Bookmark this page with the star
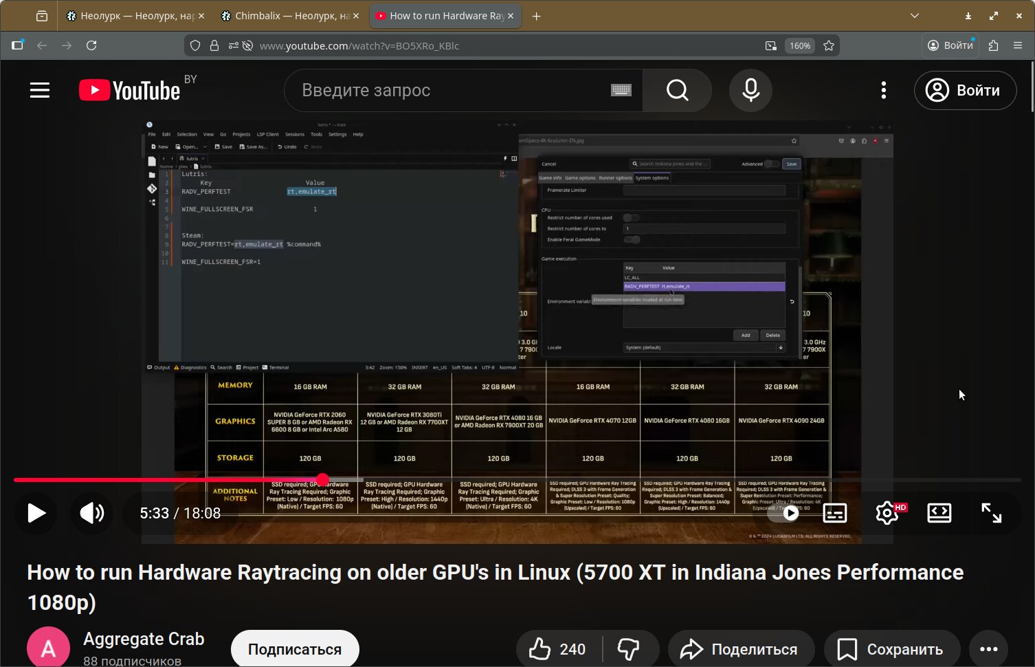1035x667 pixels. [x=829, y=45]
